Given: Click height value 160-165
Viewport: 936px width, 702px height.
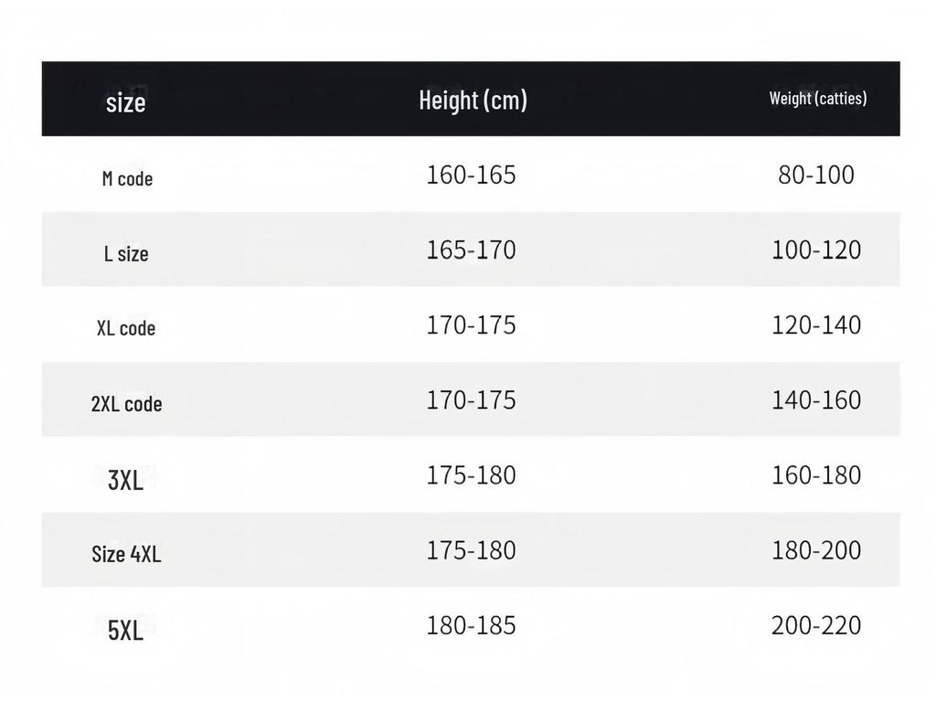Looking at the screenshot, I should 471,175.
